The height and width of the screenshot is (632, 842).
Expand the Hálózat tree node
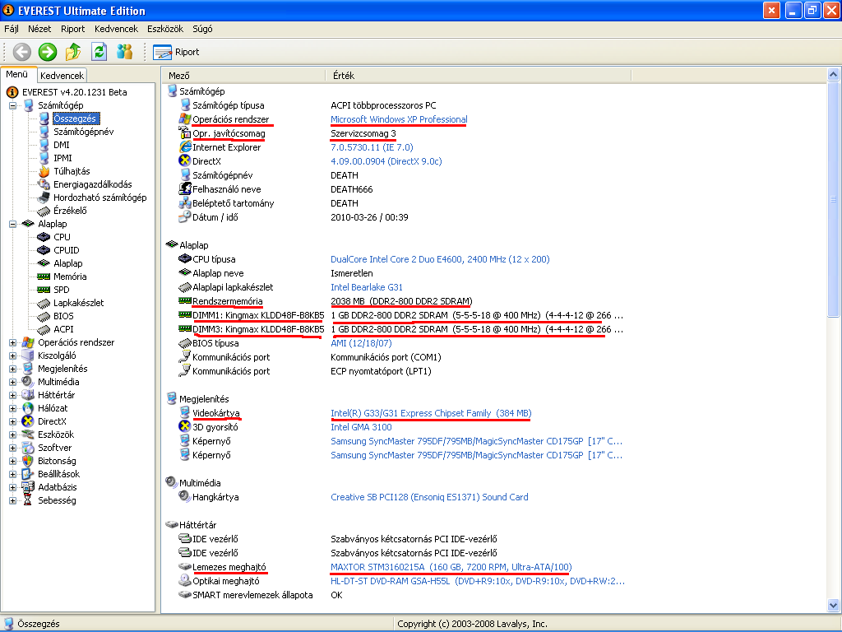[12, 408]
